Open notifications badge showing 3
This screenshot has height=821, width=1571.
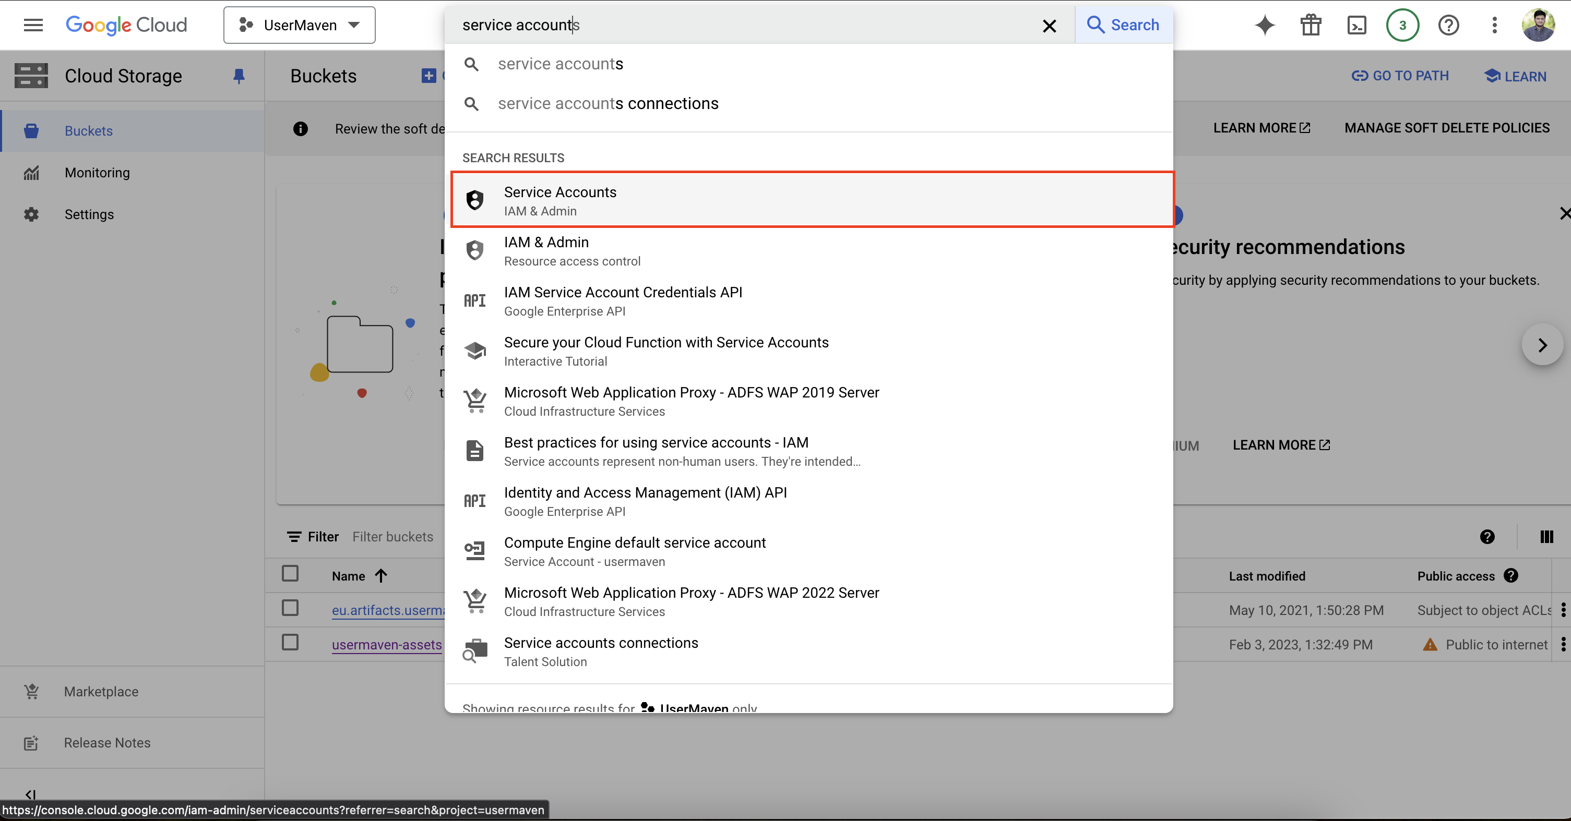tap(1402, 25)
